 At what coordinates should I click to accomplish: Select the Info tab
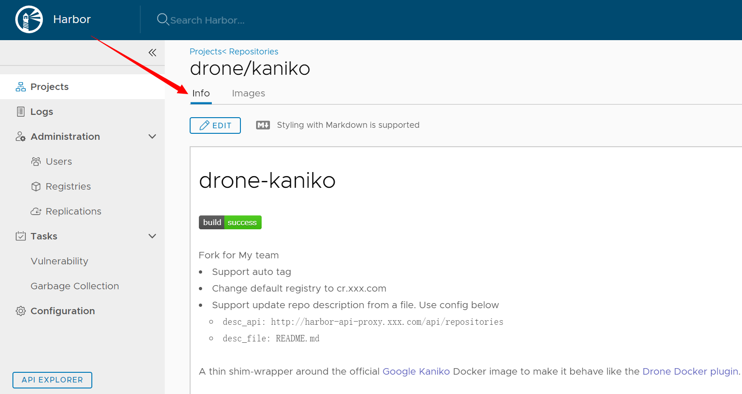click(x=201, y=93)
